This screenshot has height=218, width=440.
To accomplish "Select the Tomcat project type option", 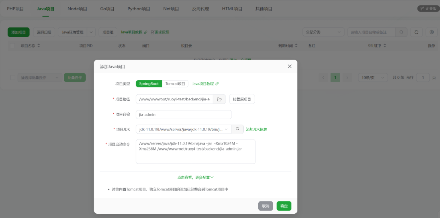I will click(175, 84).
